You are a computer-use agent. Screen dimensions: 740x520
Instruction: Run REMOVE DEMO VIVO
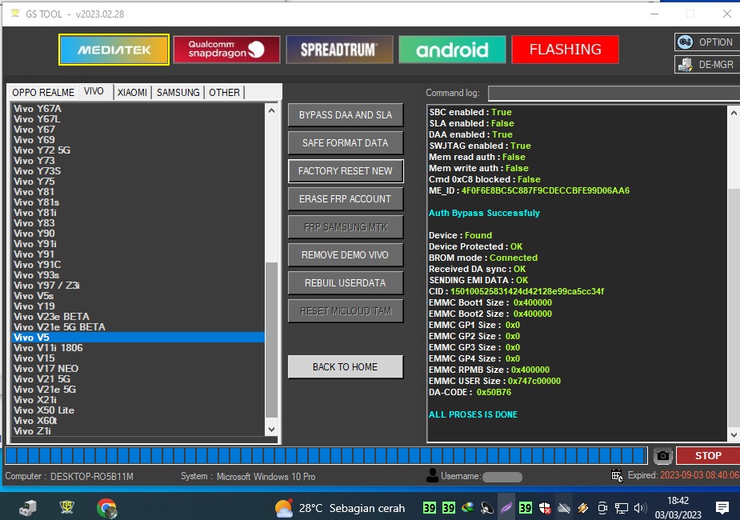(346, 255)
